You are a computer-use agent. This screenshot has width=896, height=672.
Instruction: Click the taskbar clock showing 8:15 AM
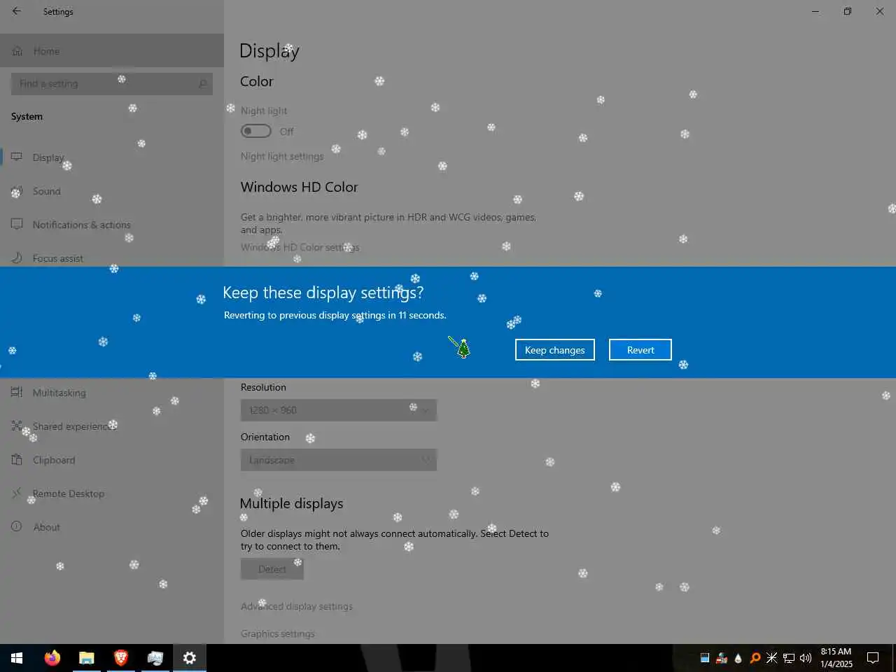(836, 658)
